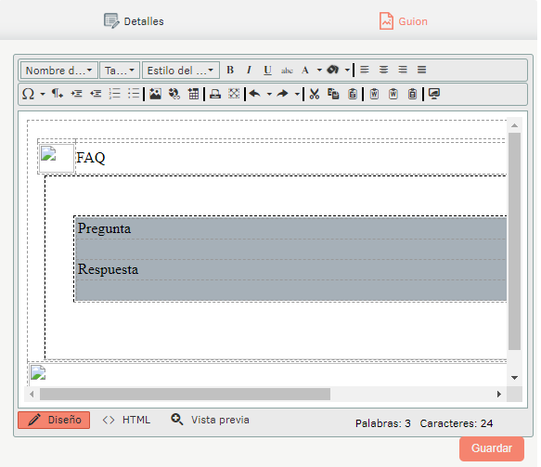Image resolution: width=541 pixels, height=467 pixels.
Task: Expand the Estilo del paragraph style dropdown
Action: (x=181, y=71)
